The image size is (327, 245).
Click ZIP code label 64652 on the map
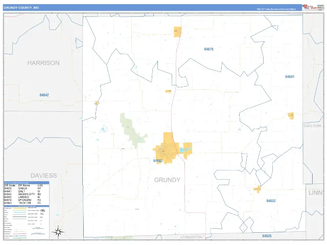271,201
